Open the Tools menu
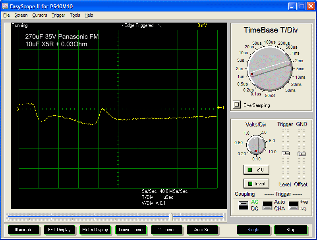This screenshot has width=317, height=240. click(75, 15)
